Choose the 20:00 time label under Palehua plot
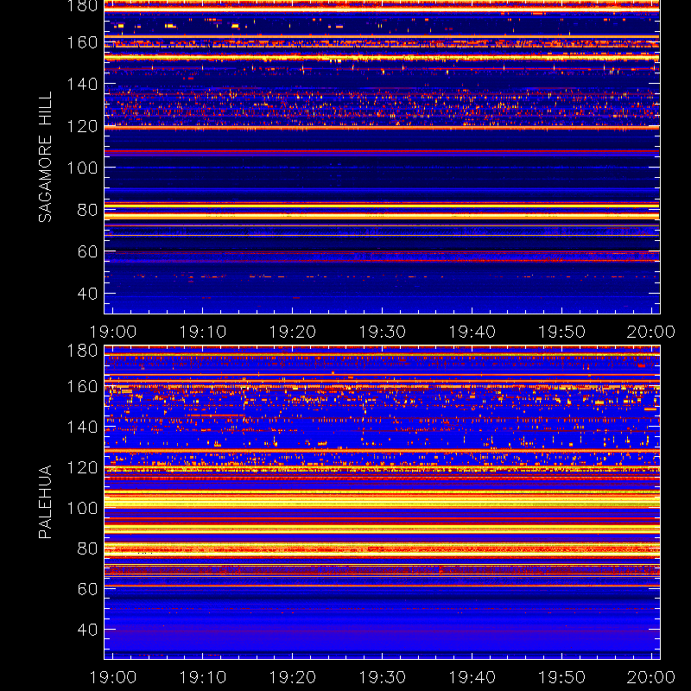Viewport: 691px width, 691px height. pyautogui.click(x=651, y=677)
